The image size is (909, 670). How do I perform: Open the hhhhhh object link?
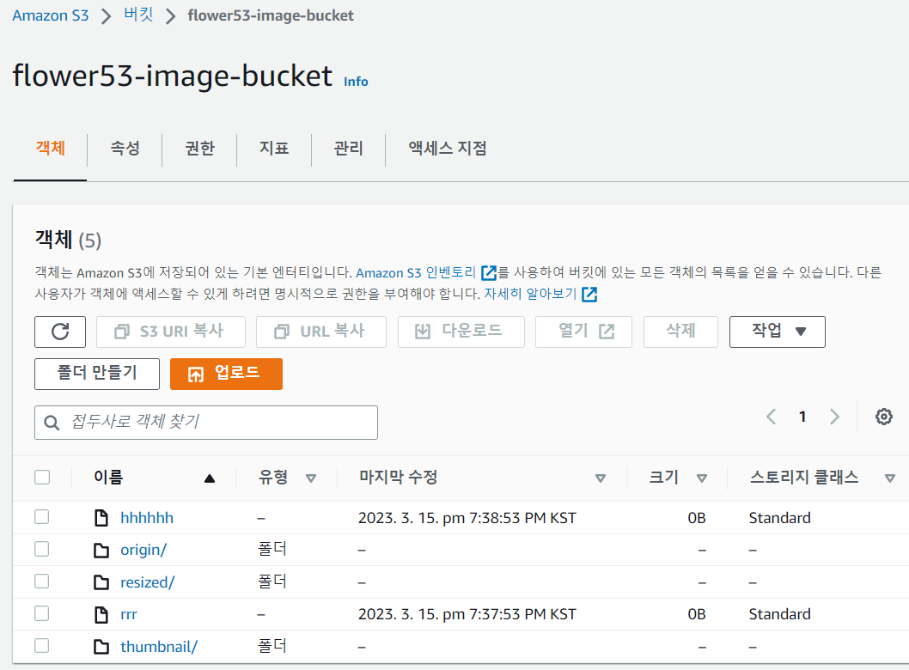(x=147, y=518)
